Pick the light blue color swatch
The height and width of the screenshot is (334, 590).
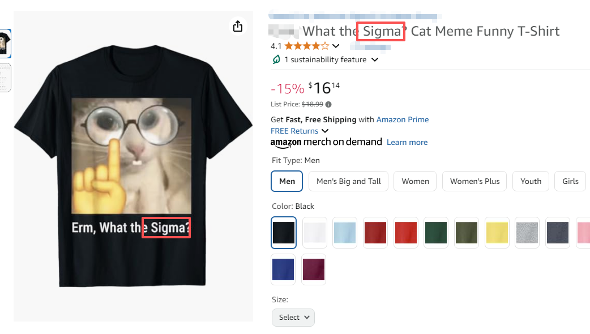[x=345, y=233]
